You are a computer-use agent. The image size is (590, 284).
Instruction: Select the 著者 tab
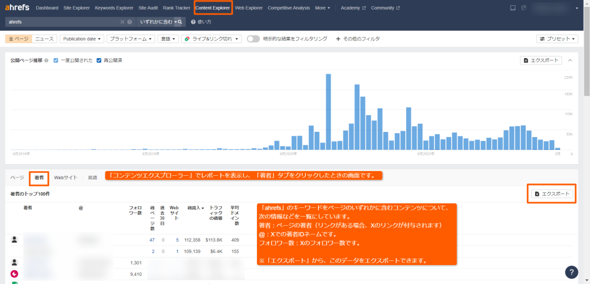pos(39,177)
